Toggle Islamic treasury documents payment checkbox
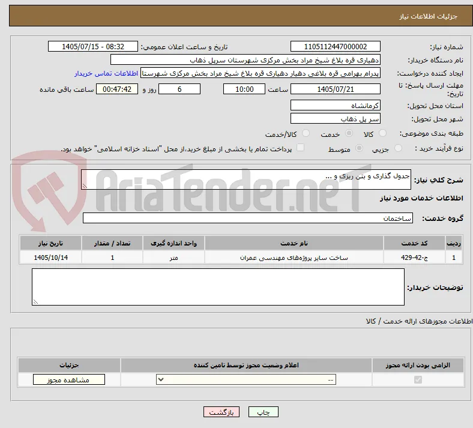Screen dimensions: 473x428 pos(301,148)
